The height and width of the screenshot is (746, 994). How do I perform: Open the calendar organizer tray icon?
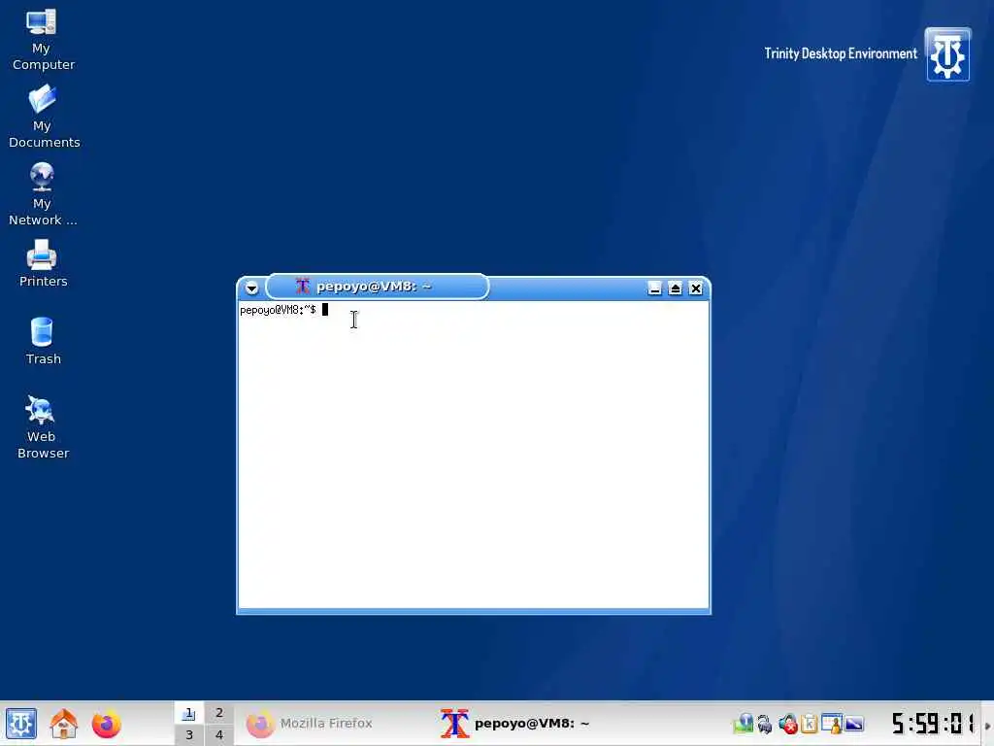coord(831,724)
